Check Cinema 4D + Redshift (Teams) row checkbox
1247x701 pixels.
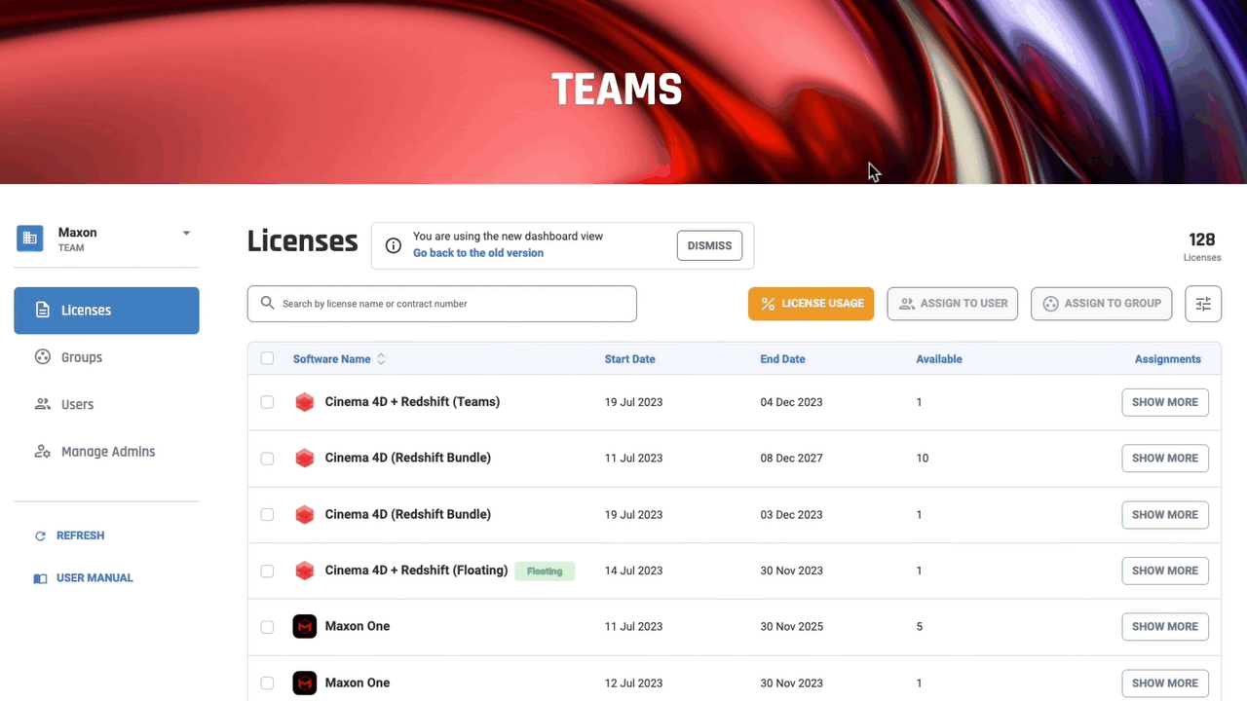[267, 402]
